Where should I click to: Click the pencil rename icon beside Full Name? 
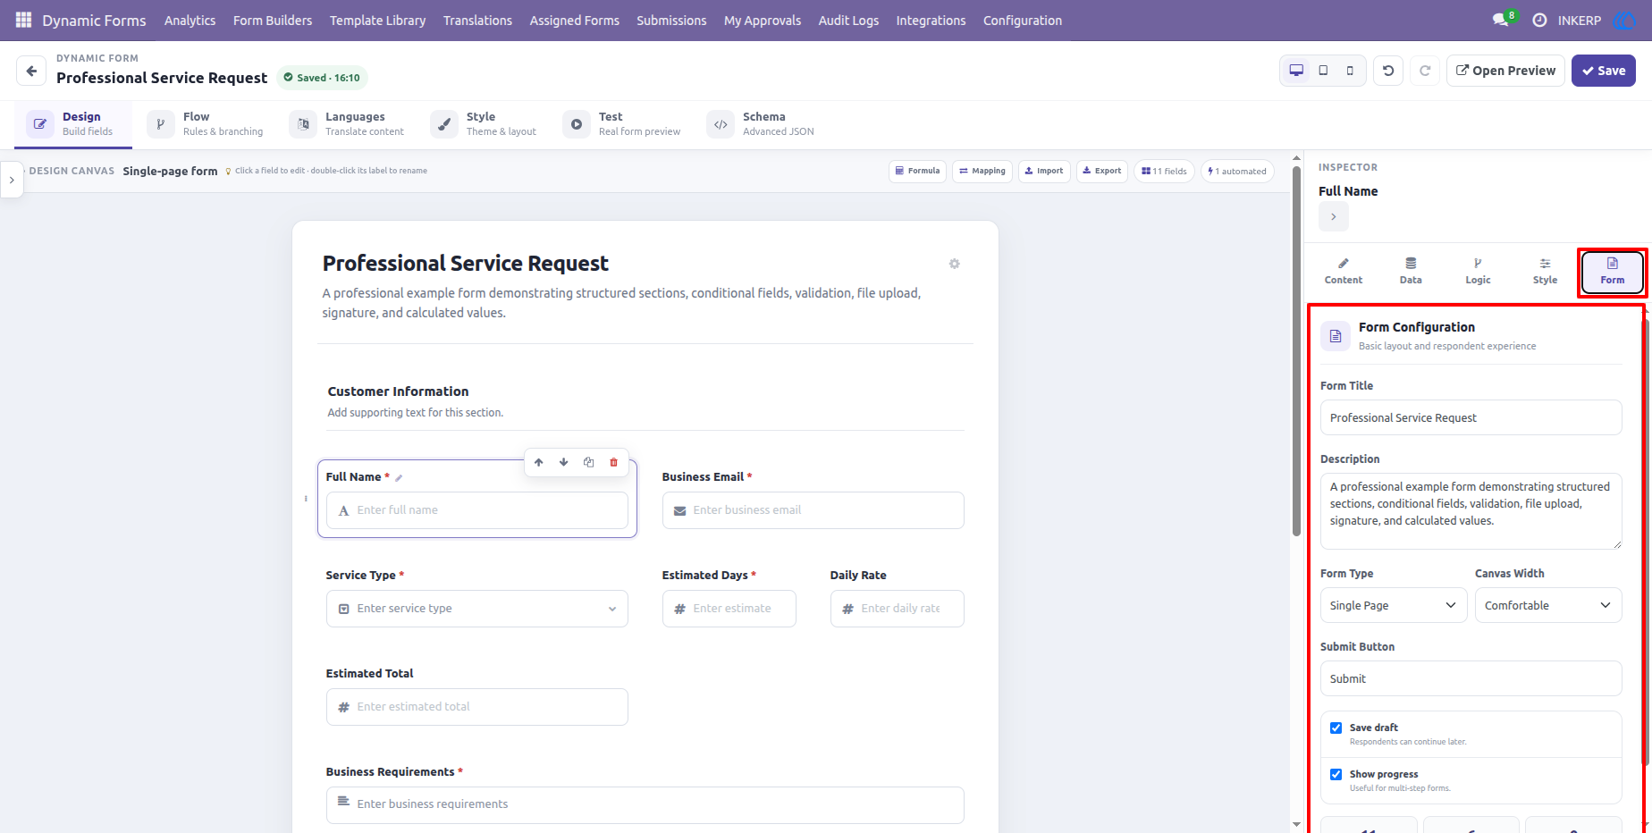(399, 477)
